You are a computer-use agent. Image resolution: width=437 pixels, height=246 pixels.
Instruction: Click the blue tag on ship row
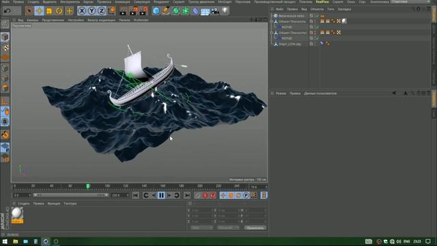(x=322, y=43)
